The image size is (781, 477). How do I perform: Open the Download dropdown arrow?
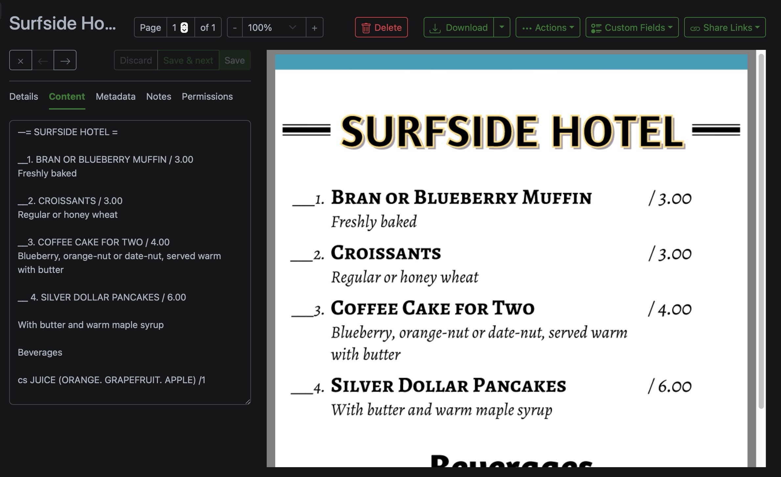[502, 27]
